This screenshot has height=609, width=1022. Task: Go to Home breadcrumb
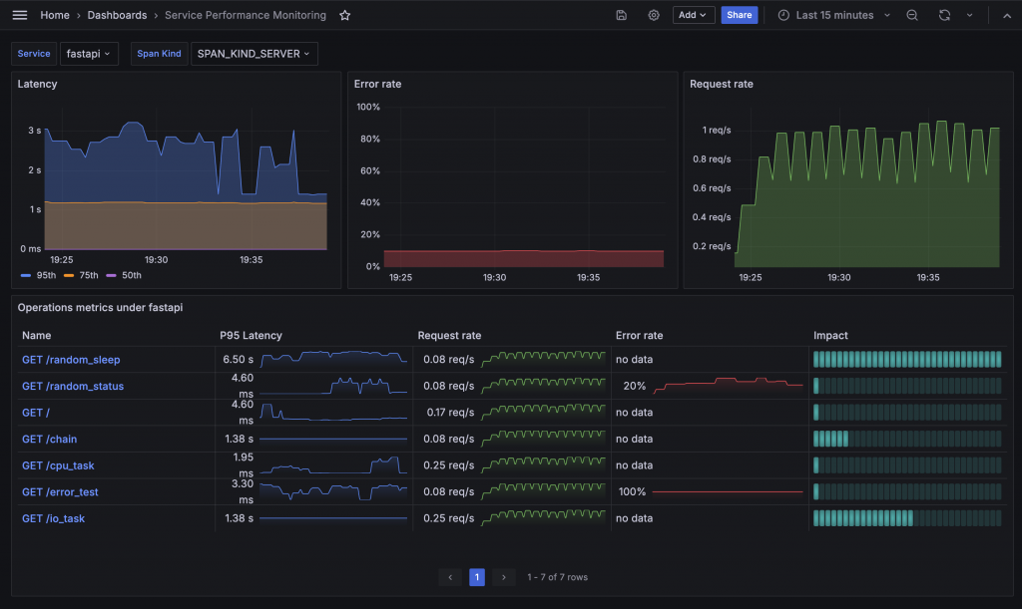[x=55, y=15]
